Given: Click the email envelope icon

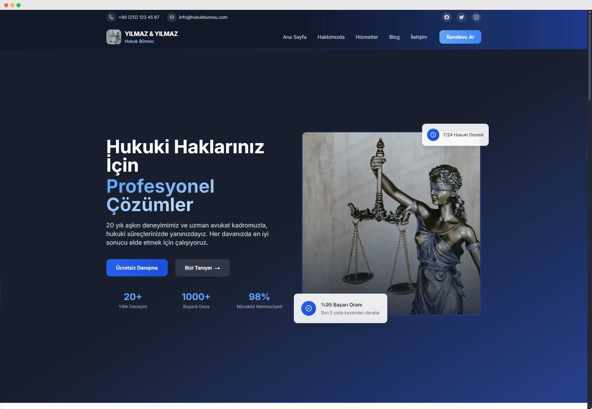Looking at the screenshot, I should [172, 17].
